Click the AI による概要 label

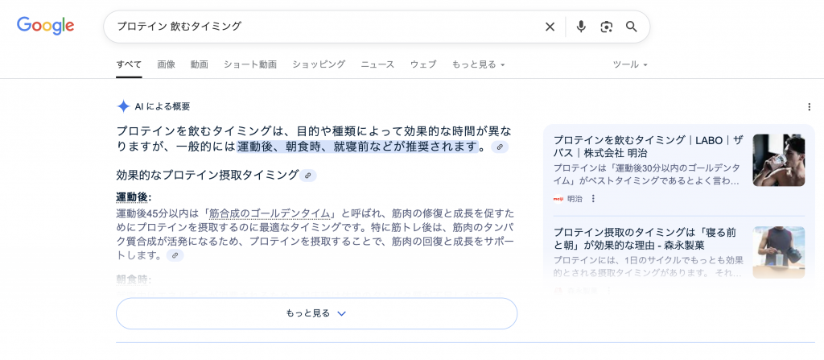163,107
